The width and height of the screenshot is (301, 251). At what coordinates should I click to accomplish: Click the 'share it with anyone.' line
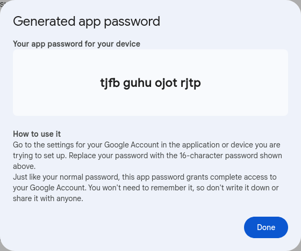click(x=48, y=198)
